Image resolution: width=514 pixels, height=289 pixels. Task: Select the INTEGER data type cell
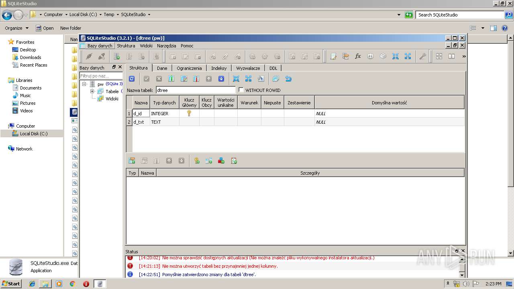click(165, 114)
